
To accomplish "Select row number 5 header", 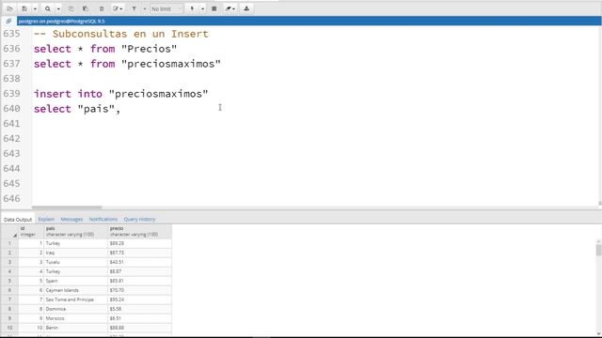I will tap(9, 281).
